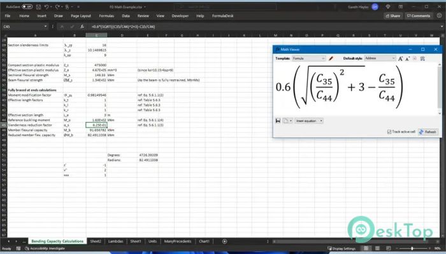Click the smiley feedback icon
This screenshot has height=254, width=446.
coord(439,16)
